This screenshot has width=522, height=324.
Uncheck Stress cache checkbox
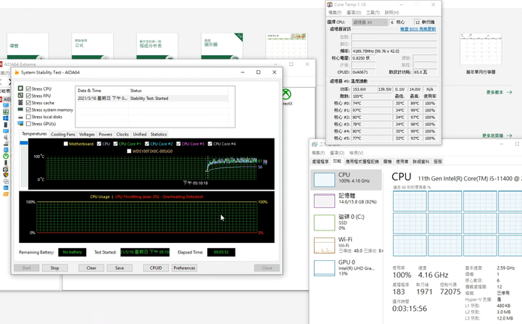point(28,102)
